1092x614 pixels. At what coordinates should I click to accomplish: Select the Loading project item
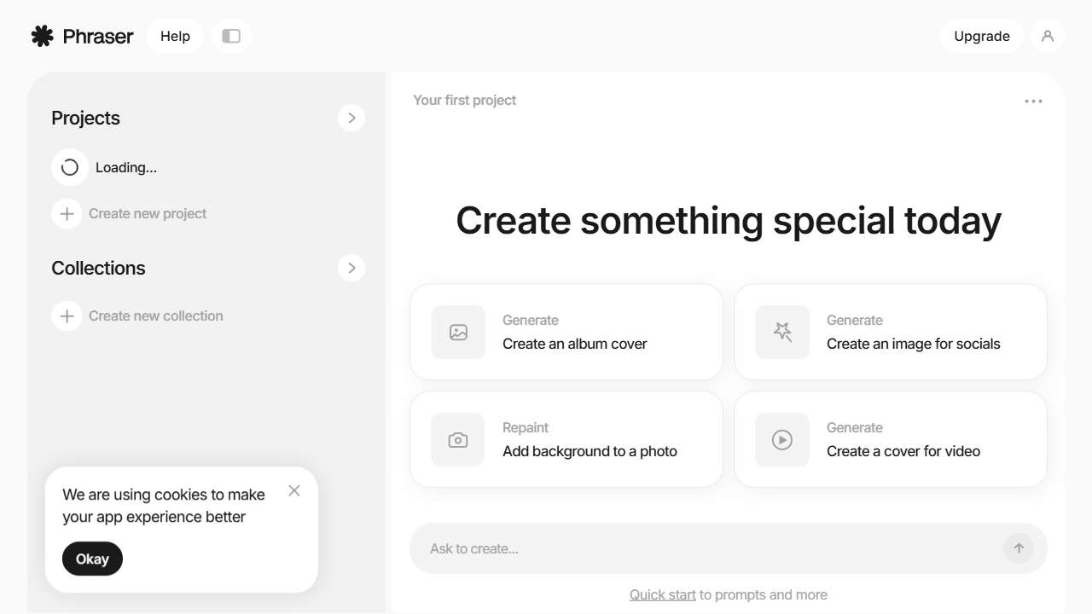tap(125, 167)
